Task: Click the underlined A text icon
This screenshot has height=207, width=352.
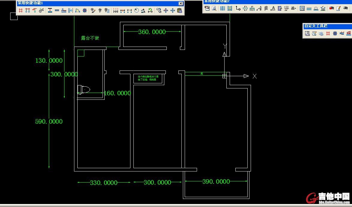Action: (273, 8)
